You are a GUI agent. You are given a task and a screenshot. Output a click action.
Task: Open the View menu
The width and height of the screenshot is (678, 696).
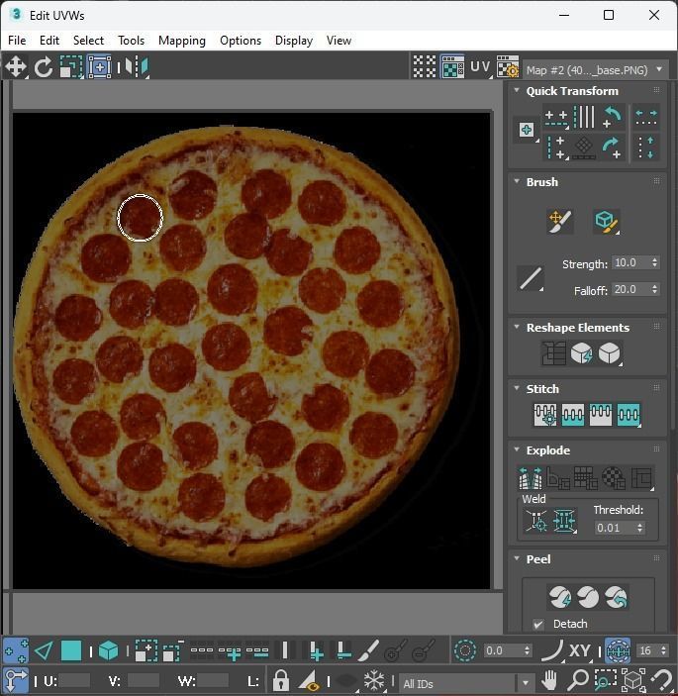(x=339, y=41)
